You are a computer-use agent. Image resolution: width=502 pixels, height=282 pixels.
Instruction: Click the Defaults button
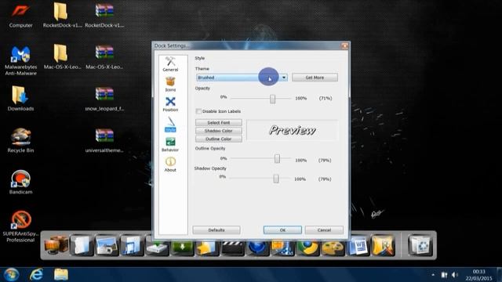click(216, 230)
